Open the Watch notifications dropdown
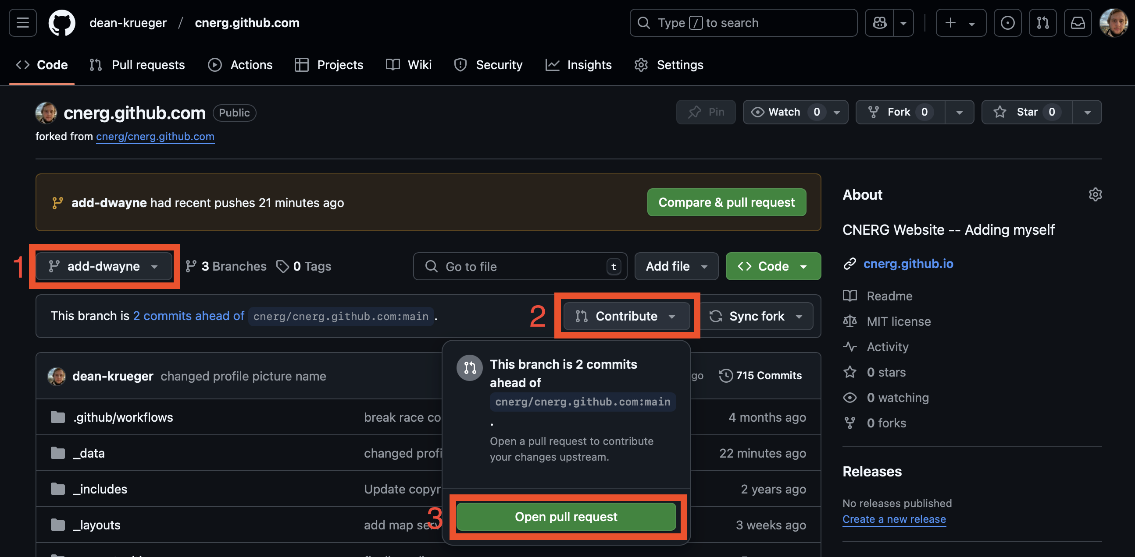 795,112
